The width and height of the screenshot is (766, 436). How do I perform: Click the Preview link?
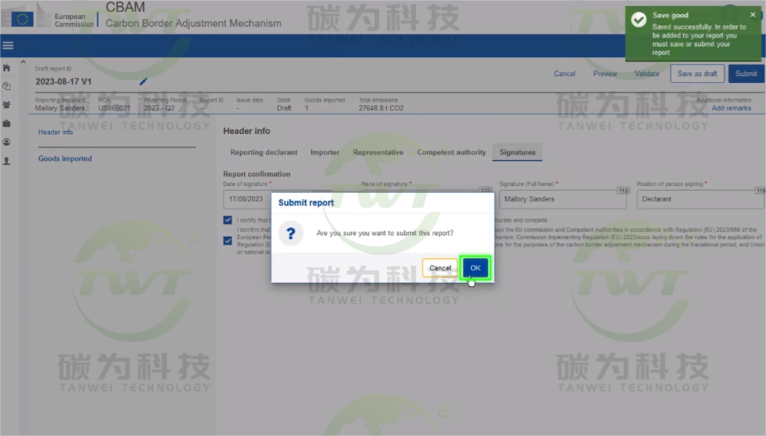click(605, 74)
